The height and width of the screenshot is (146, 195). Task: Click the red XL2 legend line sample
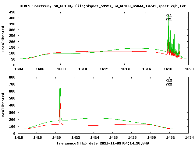[x=179, y=80]
